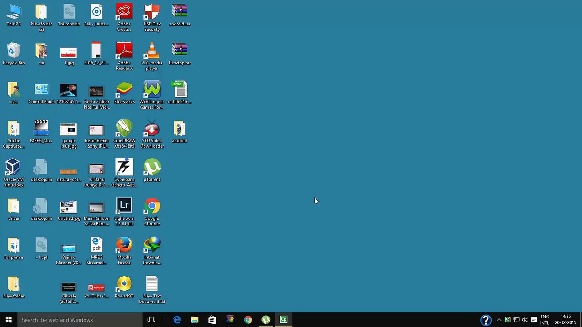Click the 'for prince' folder
Viewport: 582px width, 327px height.
(14, 248)
